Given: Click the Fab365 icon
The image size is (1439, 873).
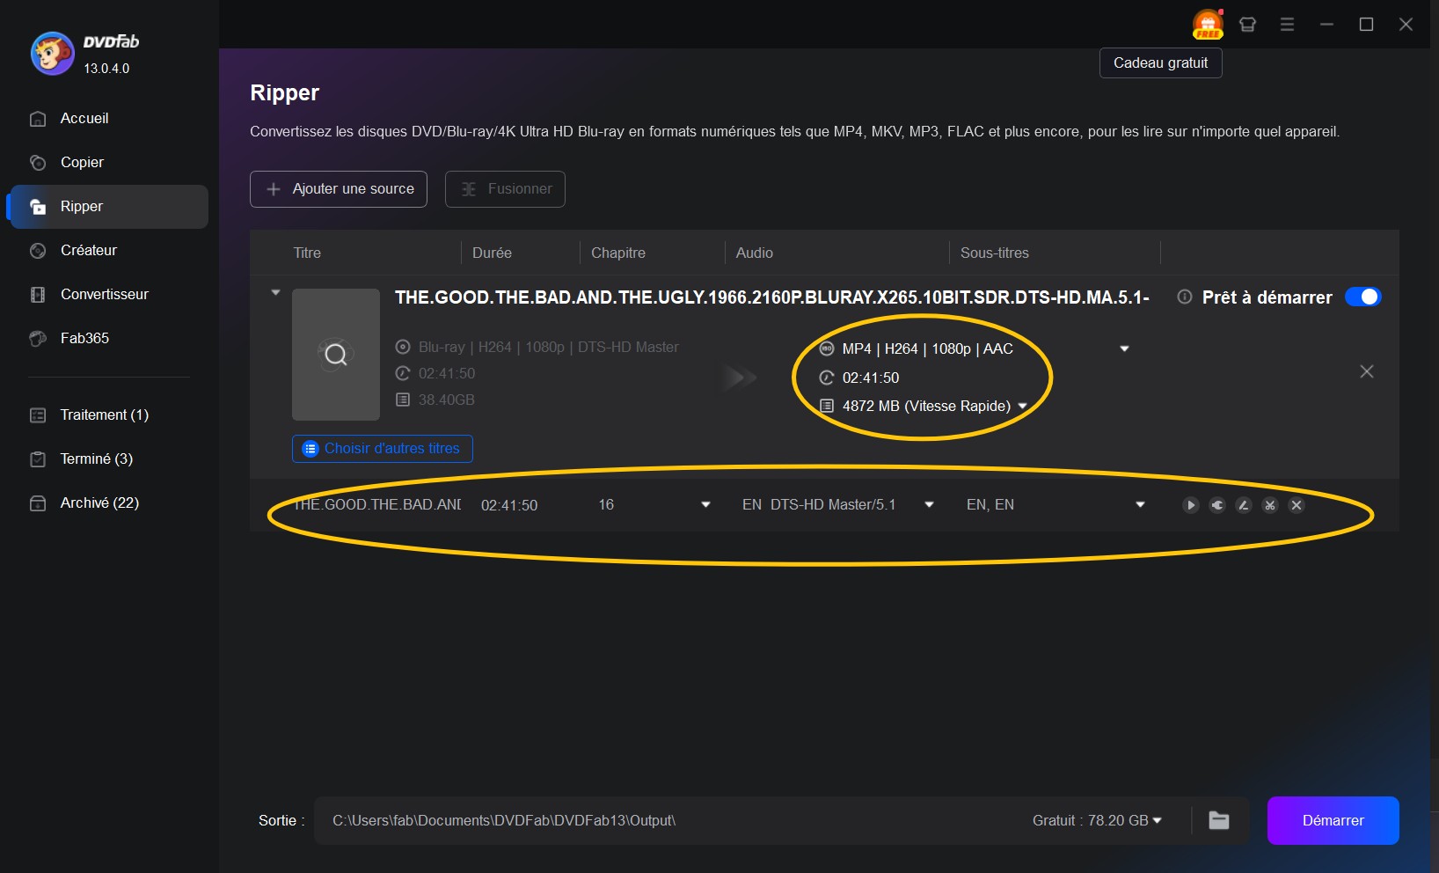Looking at the screenshot, I should point(38,339).
